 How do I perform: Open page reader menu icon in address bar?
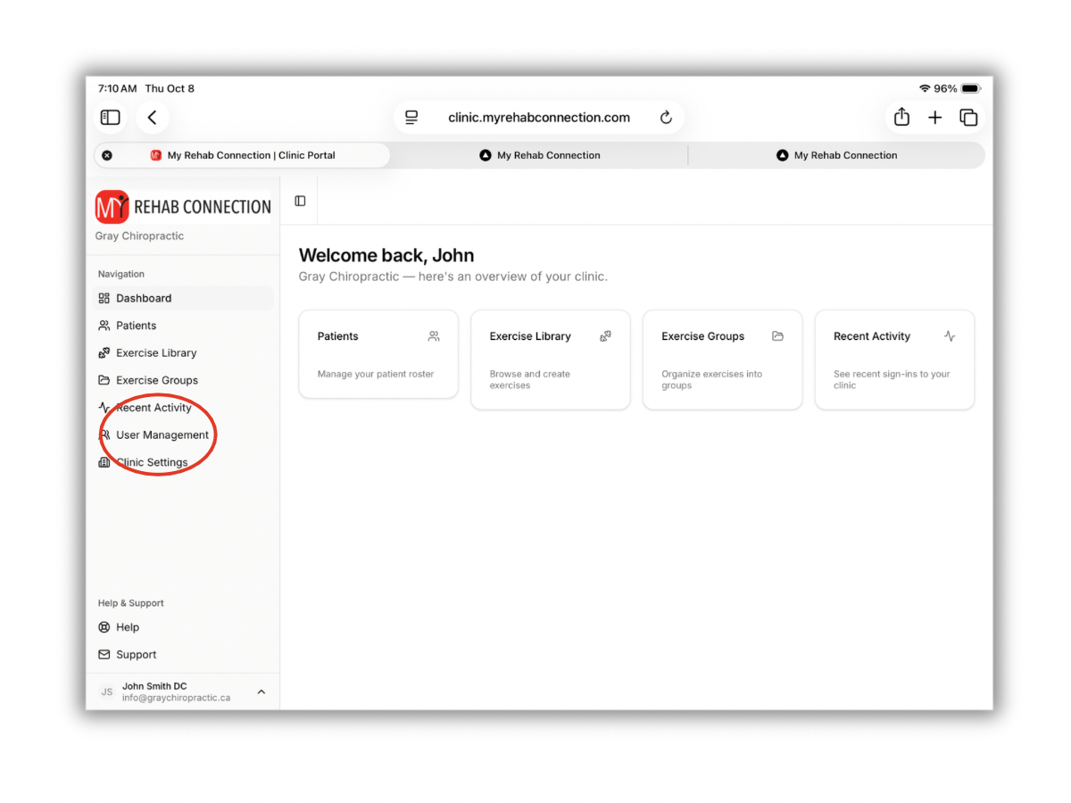[x=411, y=118]
